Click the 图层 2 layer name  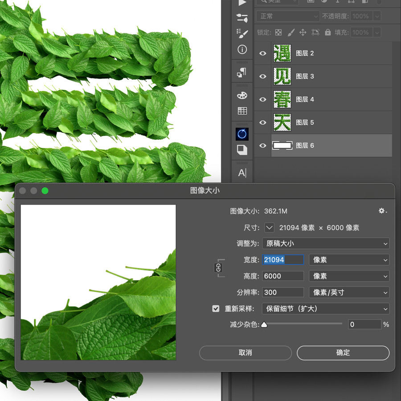(x=305, y=53)
